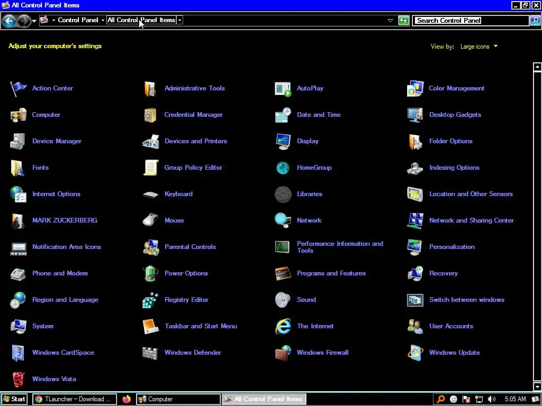The height and width of the screenshot is (406, 542).
Task: Open the Fonts folder icon
Action: pos(18,168)
